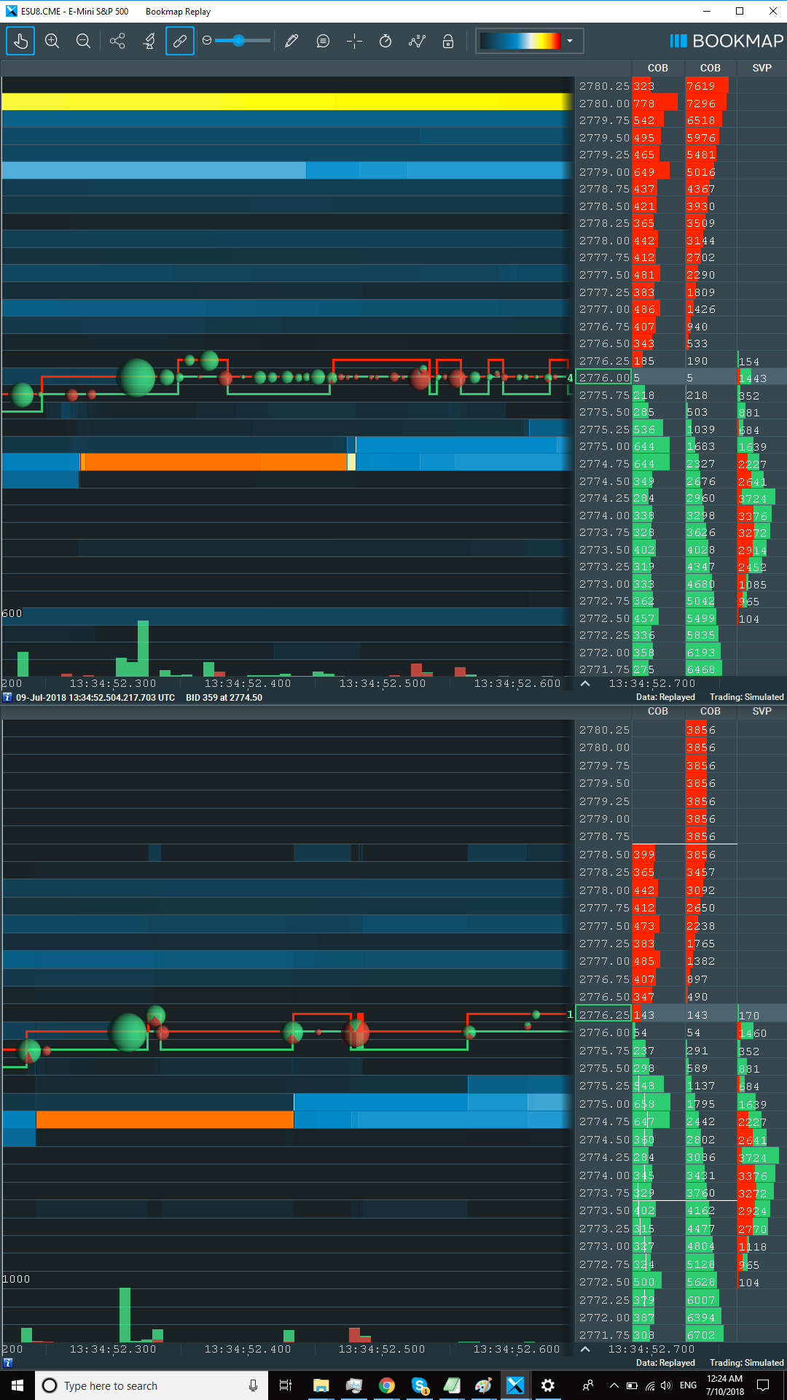Open Chrome from the Windows taskbar
This screenshot has height=1400, width=787.
[386, 1385]
